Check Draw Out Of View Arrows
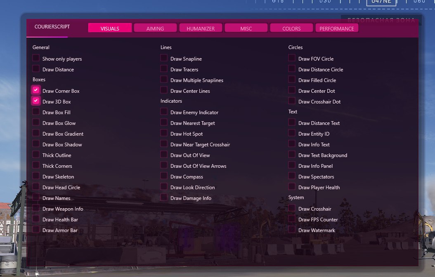Viewport: 435px width, 277px height. click(x=164, y=165)
